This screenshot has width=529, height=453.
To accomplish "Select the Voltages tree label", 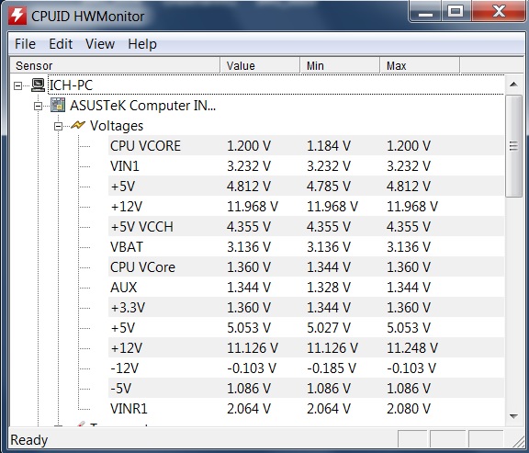I will [x=117, y=126].
